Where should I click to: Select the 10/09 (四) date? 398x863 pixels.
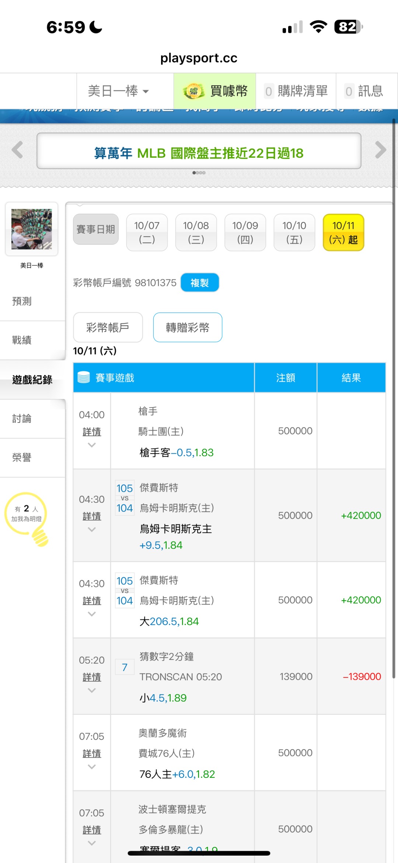[245, 232]
